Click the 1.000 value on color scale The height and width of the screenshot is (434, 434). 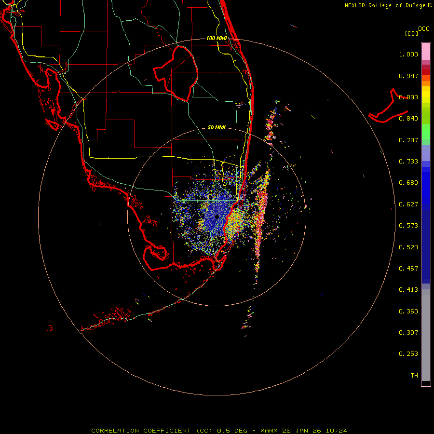(408, 54)
